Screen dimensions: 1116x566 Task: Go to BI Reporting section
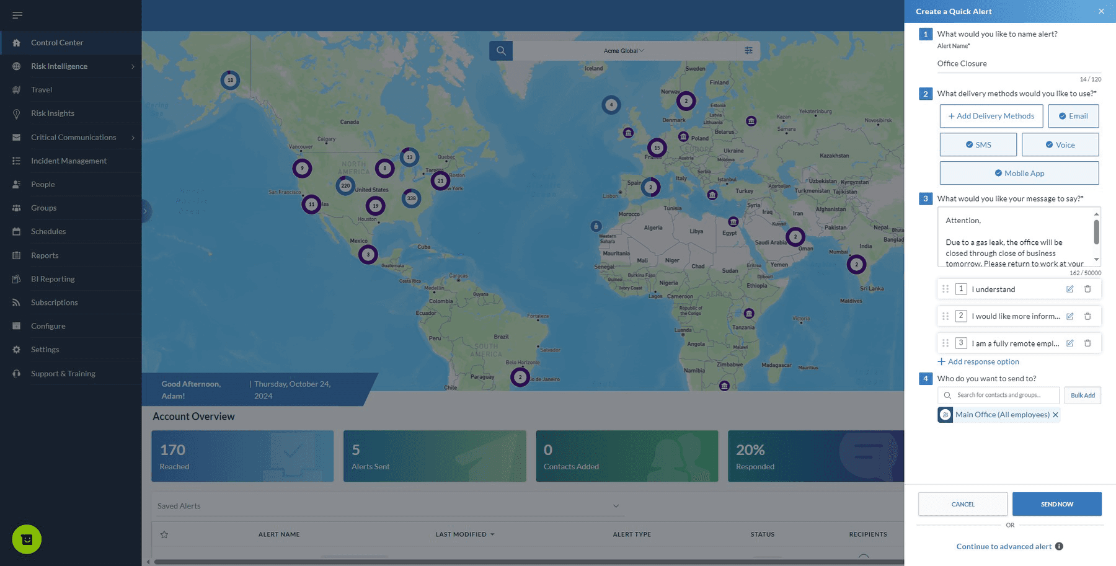(x=53, y=279)
